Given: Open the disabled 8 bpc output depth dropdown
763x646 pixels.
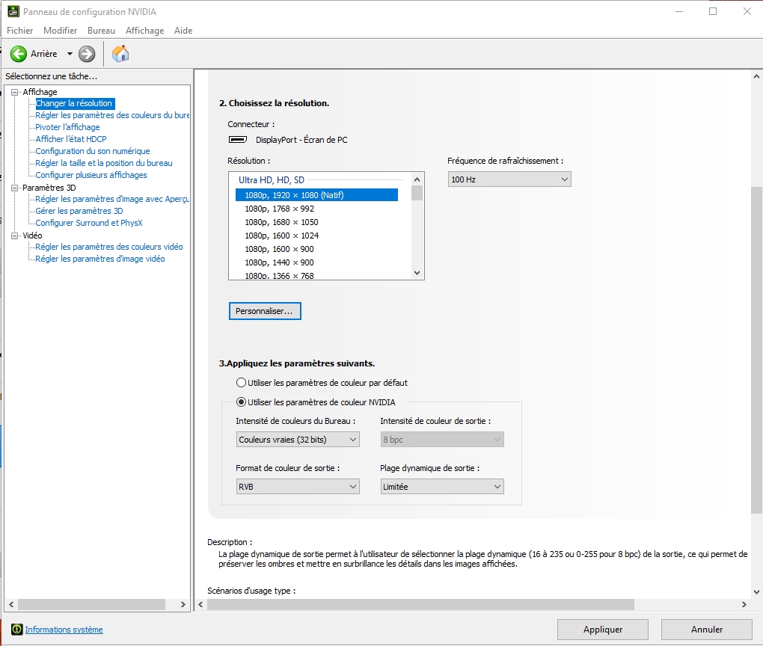Looking at the screenshot, I should click(x=442, y=440).
